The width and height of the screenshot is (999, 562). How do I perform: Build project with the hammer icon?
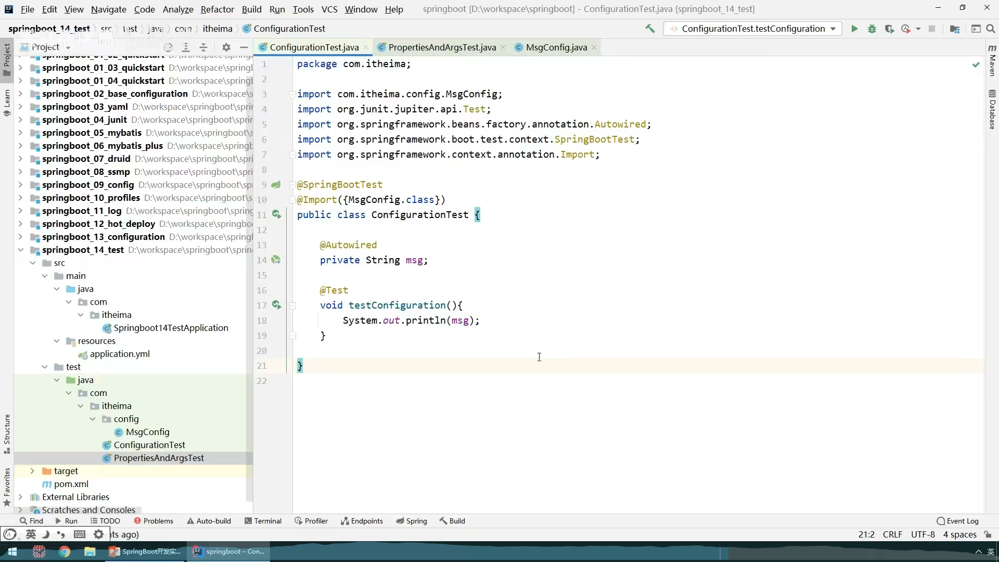(650, 29)
